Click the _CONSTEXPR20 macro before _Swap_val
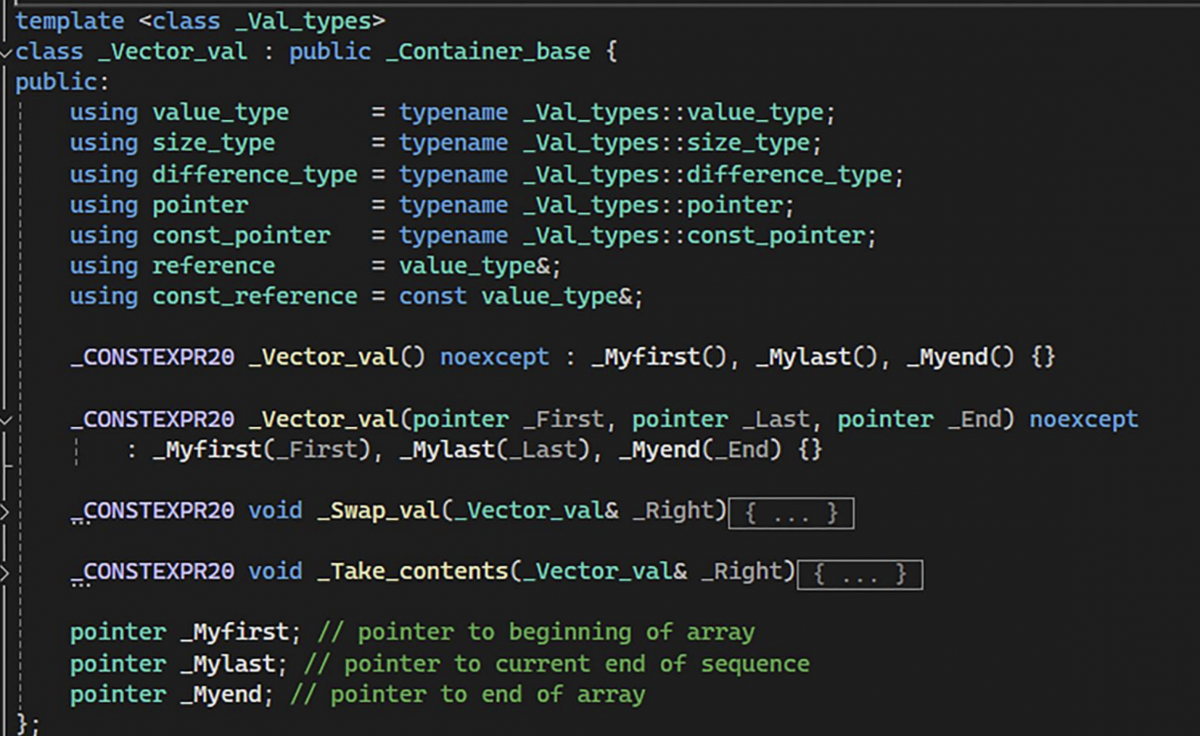1200x736 pixels. tap(152, 511)
